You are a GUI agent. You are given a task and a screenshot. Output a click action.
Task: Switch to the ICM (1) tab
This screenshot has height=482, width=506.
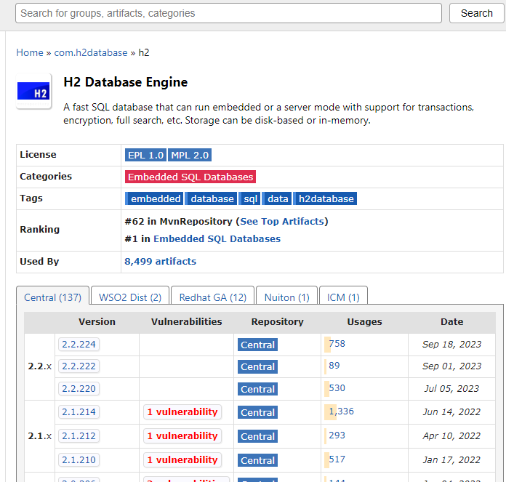[x=343, y=297]
